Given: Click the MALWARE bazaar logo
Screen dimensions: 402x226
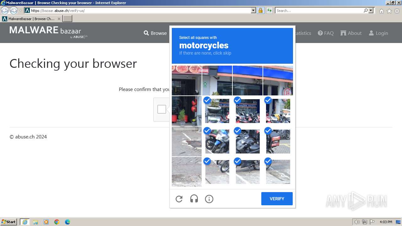Looking at the screenshot, I should pos(48,32).
